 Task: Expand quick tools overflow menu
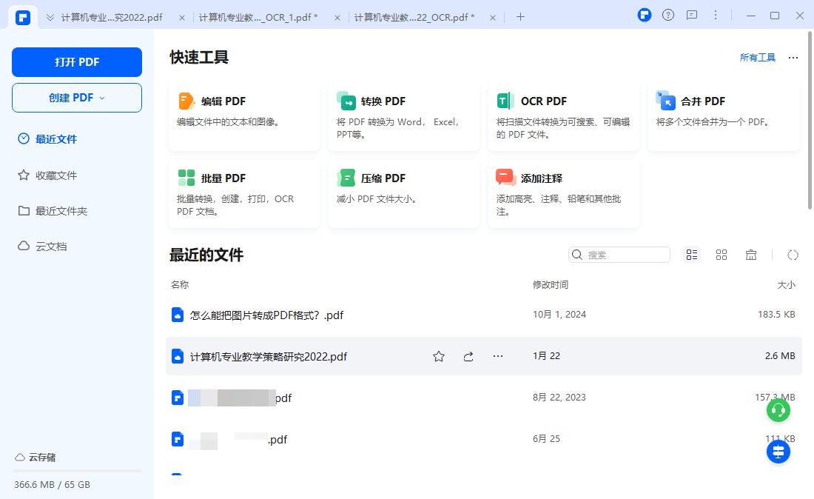[793, 57]
